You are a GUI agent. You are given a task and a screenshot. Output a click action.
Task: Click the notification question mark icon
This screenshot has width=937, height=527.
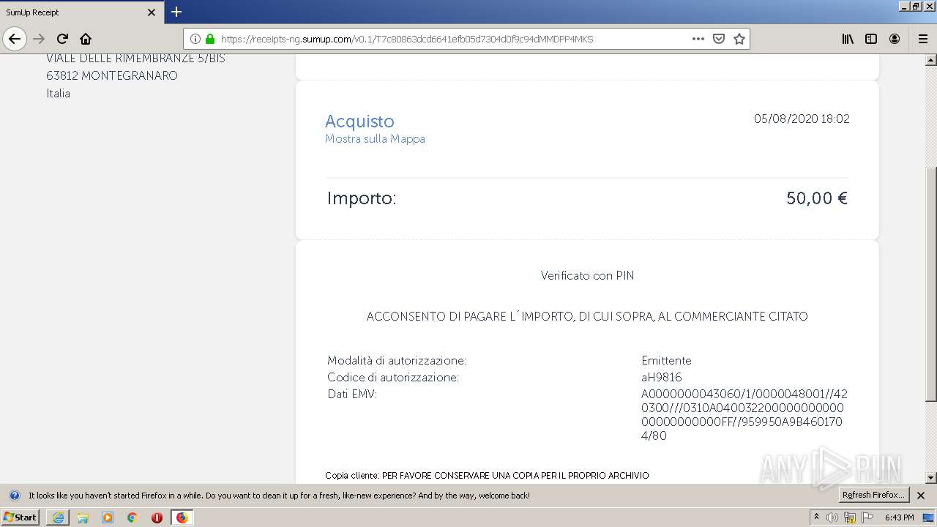coord(14,496)
